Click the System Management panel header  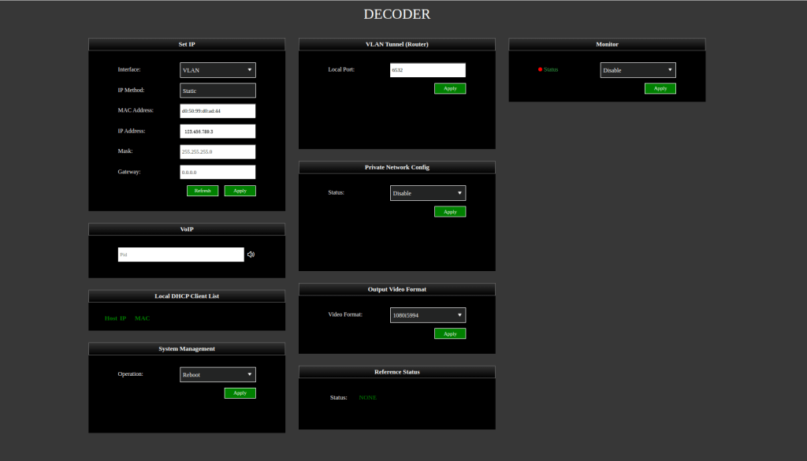(187, 349)
